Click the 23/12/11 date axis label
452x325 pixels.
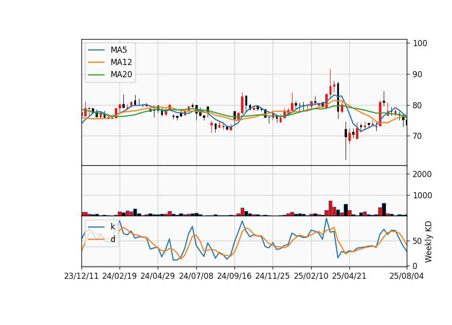pos(81,276)
